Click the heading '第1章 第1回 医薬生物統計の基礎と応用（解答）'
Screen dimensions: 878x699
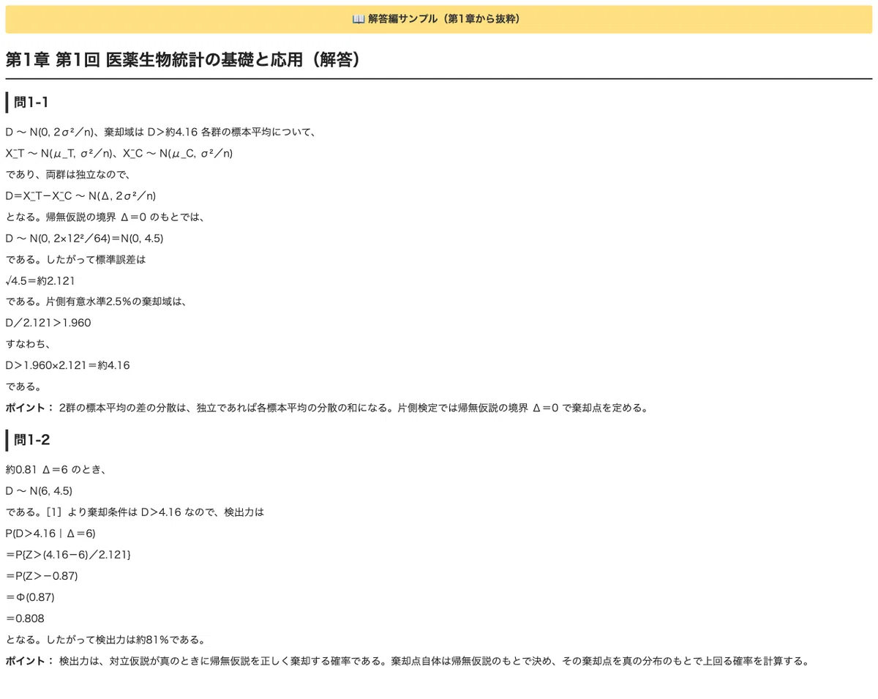click(x=184, y=60)
